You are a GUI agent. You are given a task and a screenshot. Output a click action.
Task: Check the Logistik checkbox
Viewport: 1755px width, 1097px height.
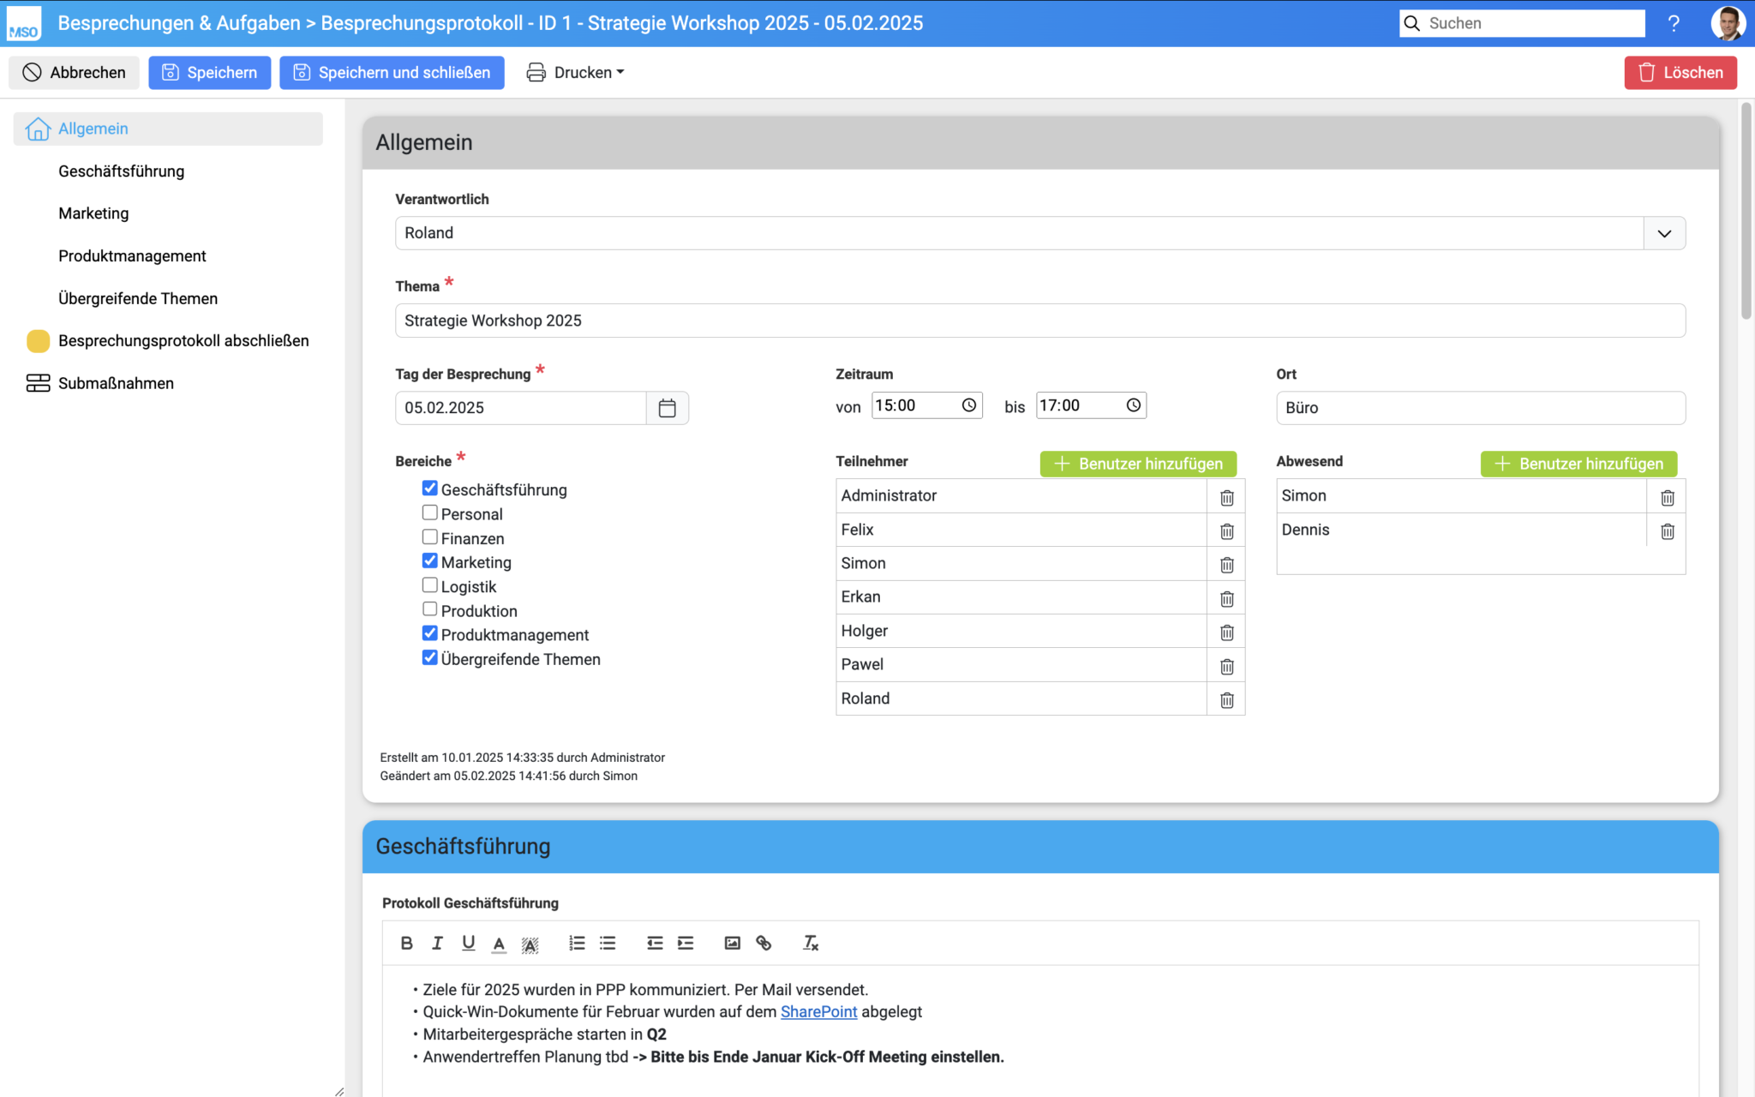click(430, 584)
